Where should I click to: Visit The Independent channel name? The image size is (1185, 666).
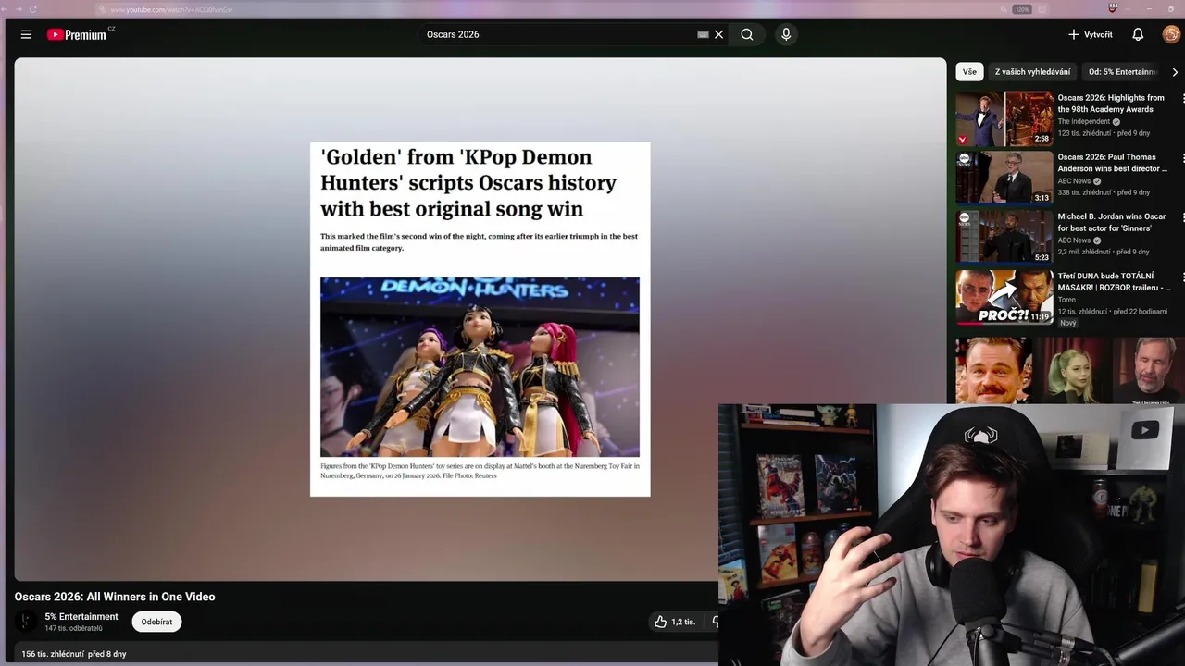[1083, 122]
